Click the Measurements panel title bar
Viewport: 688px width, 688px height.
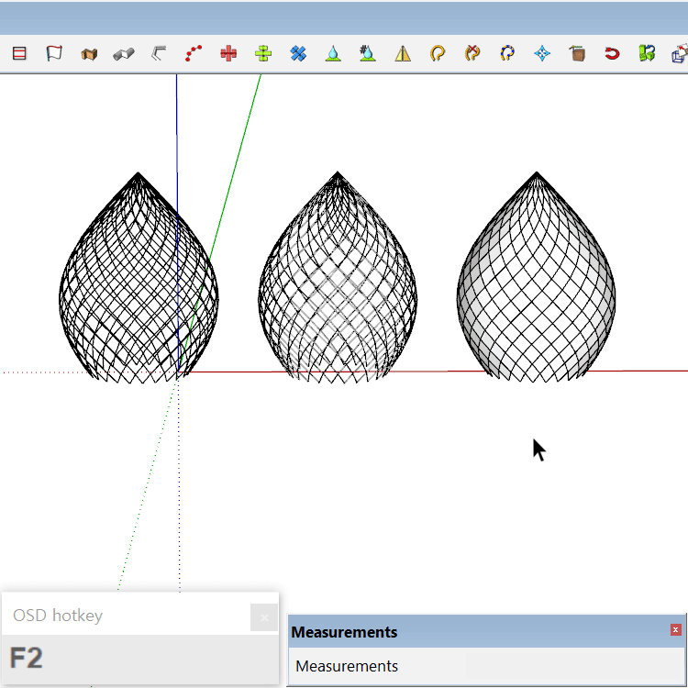pyautogui.click(x=486, y=632)
